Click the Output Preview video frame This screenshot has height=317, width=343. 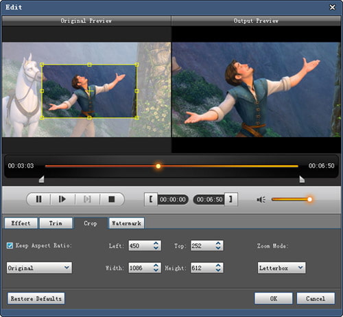tap(257, 90)
